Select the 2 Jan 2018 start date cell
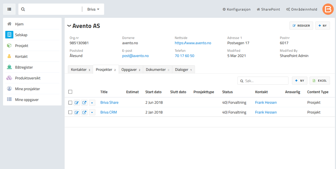 tap(154, 112)
